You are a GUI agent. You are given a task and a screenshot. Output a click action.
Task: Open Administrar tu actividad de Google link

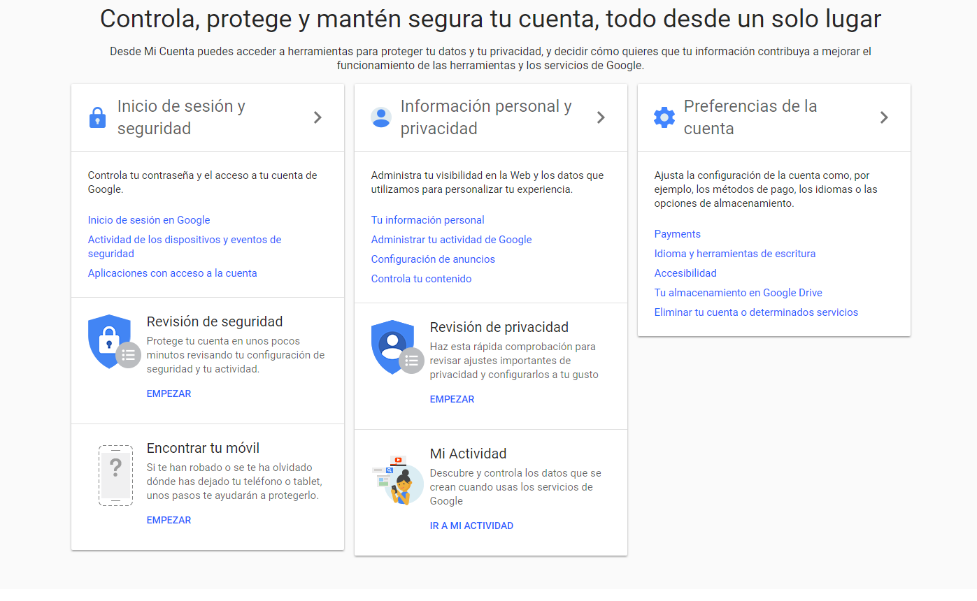point(452,240)
